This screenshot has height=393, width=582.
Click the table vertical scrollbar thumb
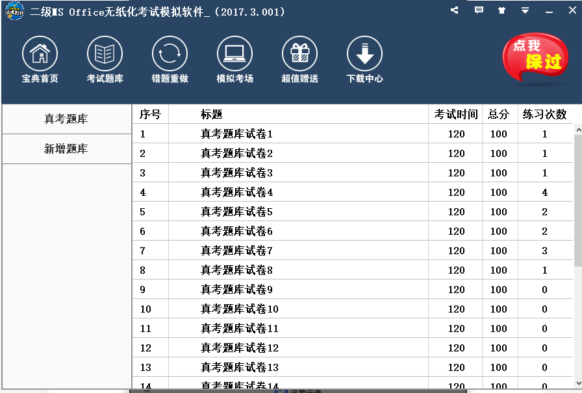578,200
